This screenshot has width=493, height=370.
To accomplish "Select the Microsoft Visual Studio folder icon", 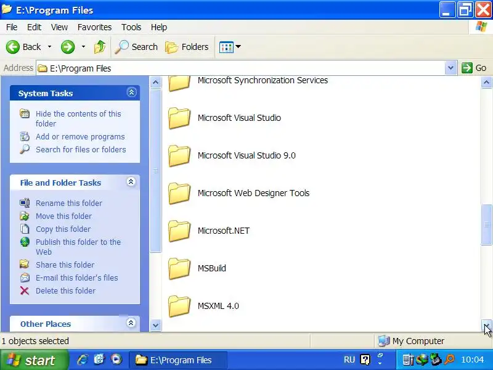I will [179, 118].
